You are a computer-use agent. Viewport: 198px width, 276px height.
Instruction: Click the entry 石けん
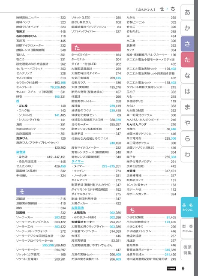click(21, 55)
